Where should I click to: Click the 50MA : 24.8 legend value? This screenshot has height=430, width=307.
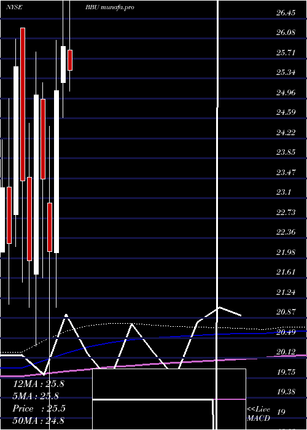click(x=39, y=420)
